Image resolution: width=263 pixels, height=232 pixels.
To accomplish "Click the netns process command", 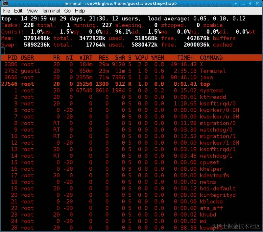I will point(208,182).
